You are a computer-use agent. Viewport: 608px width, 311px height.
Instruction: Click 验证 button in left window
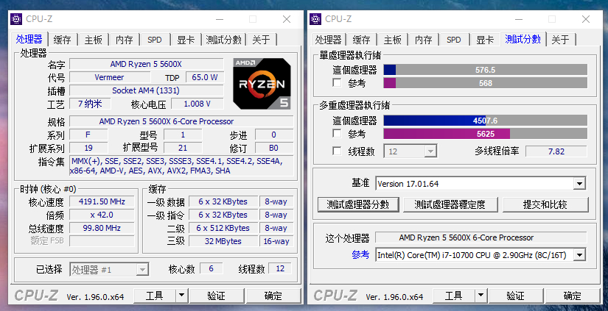(217, 296)
